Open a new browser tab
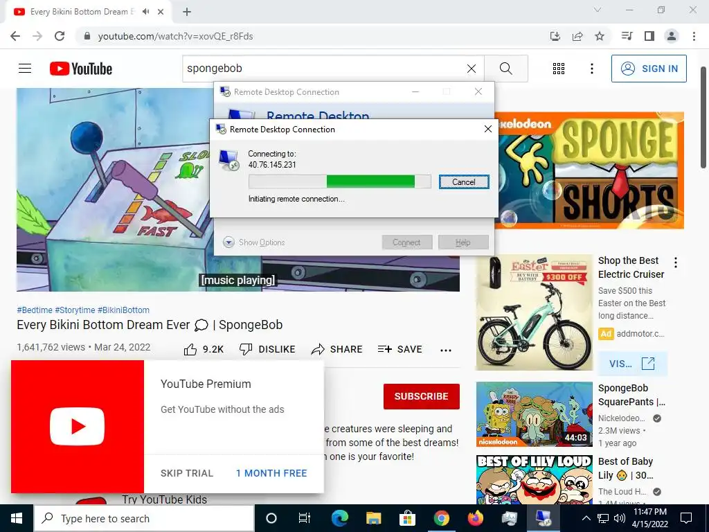This screenshot has height=532, width=709. [187, 12]
